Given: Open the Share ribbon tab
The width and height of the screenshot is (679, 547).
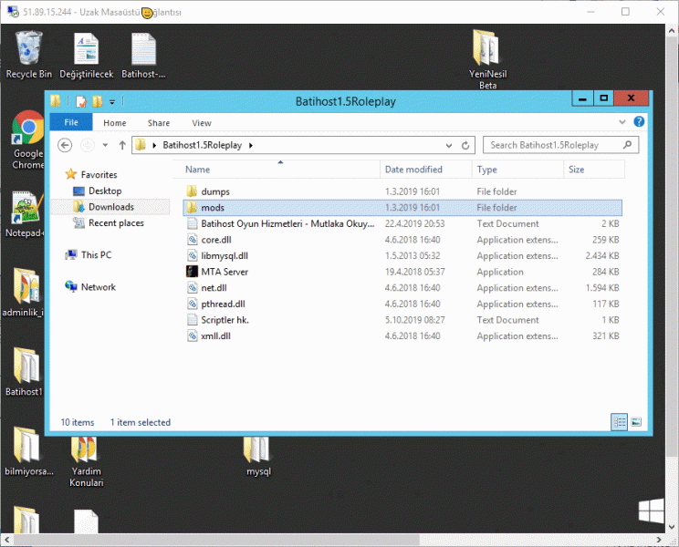Looking at the screenshot, I should click(159, 123).
